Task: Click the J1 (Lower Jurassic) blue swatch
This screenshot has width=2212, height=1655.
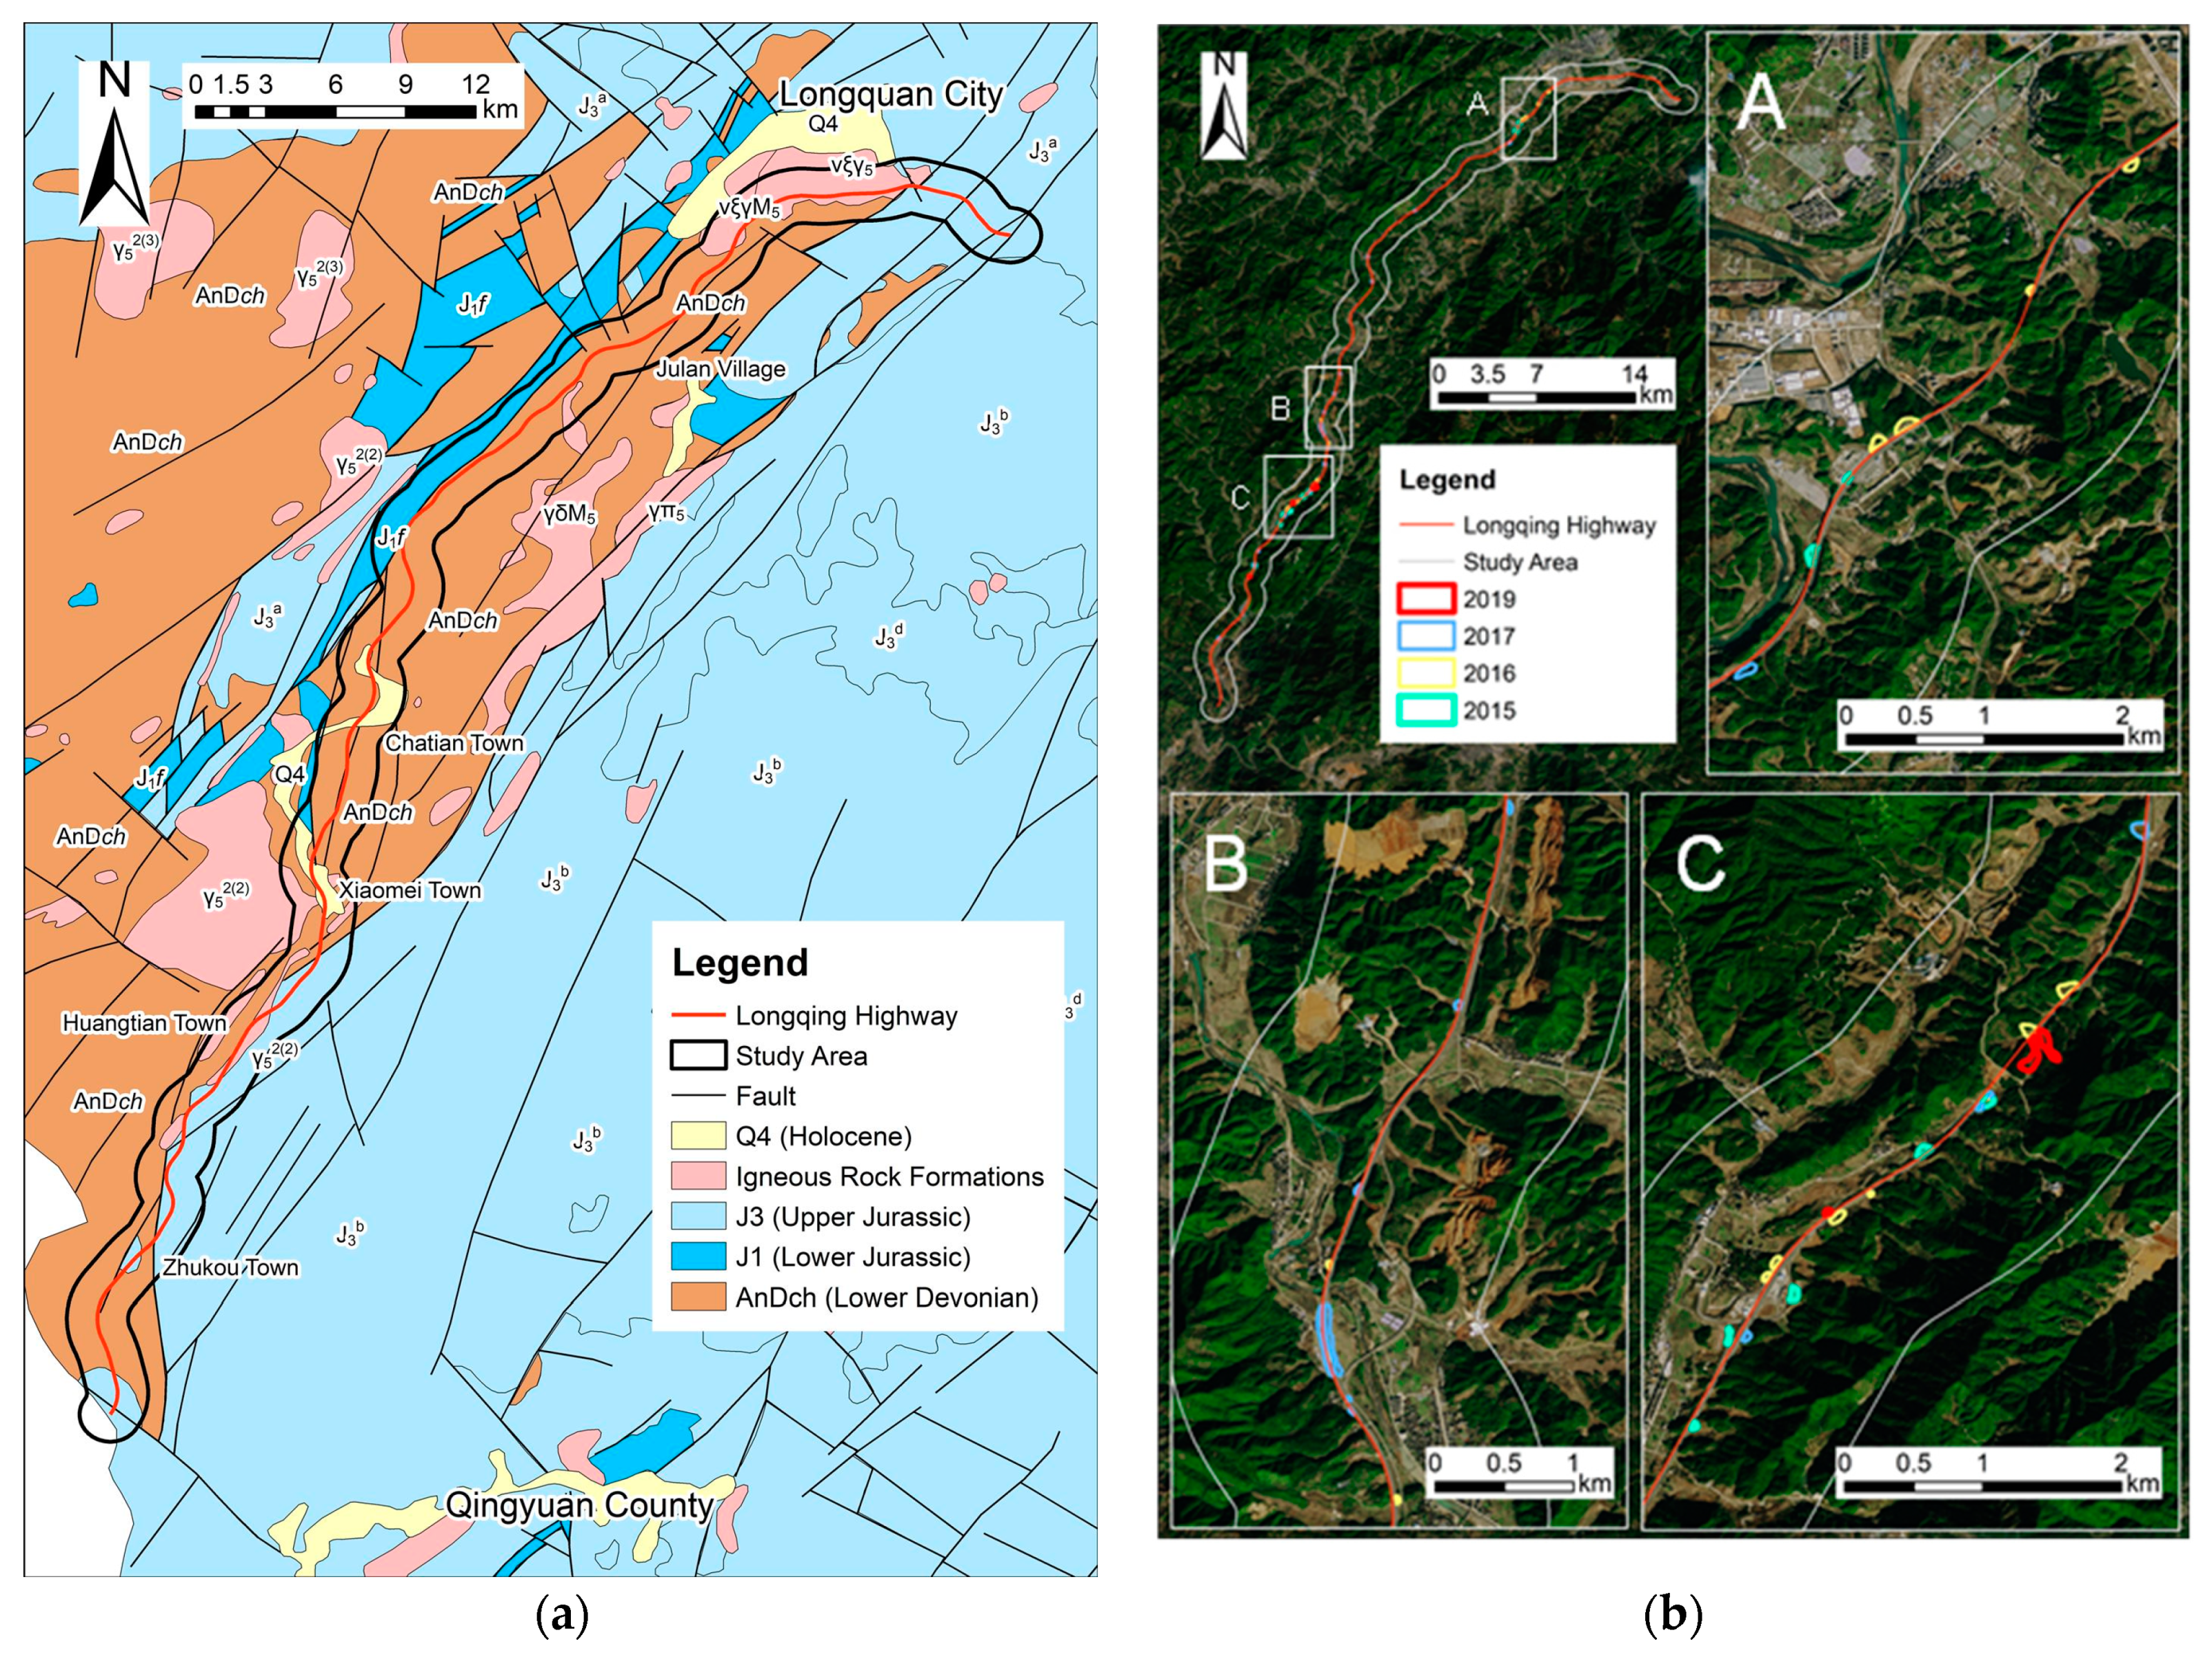Action: (698, 1256)
